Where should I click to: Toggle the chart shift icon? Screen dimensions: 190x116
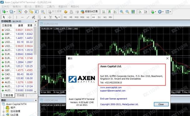[146, 12]
